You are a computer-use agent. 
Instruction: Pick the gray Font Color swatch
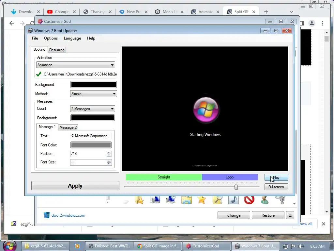coord(91,145)
